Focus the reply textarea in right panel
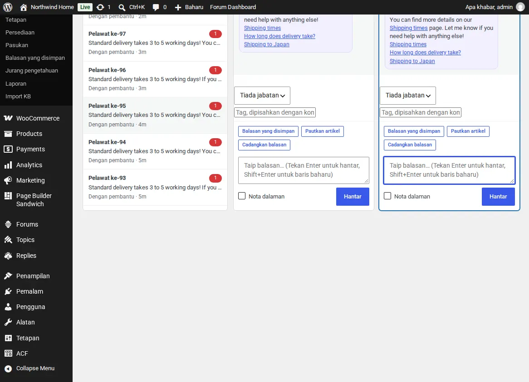529x382 pixels. [x=450, y=170]
